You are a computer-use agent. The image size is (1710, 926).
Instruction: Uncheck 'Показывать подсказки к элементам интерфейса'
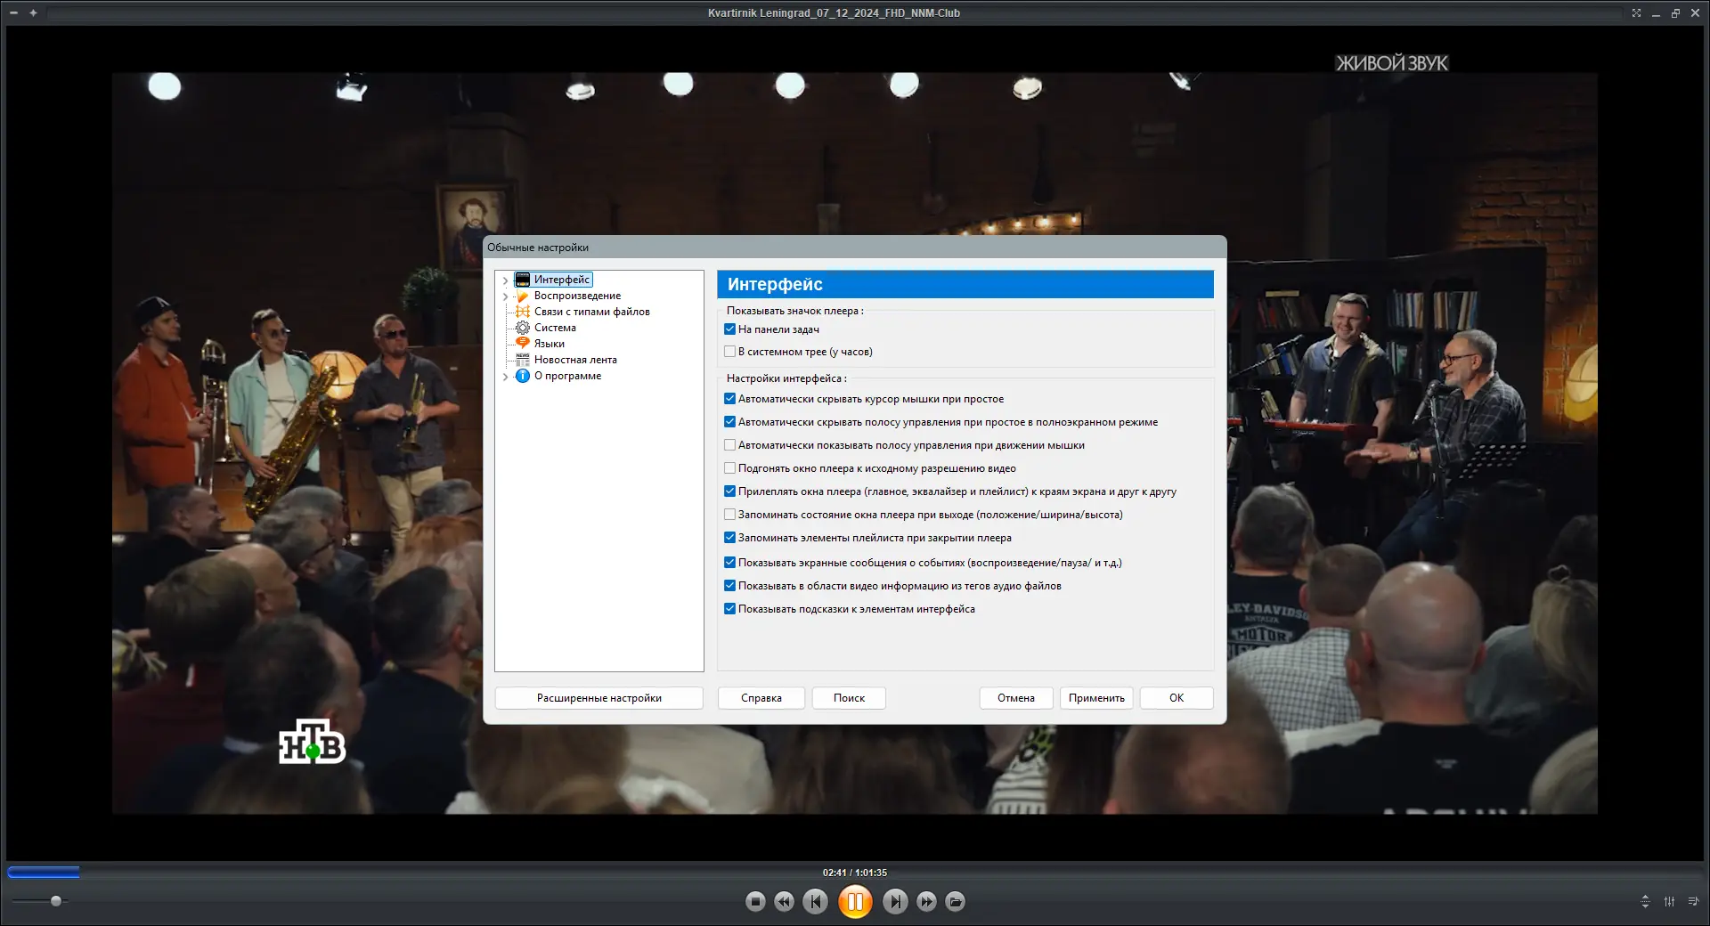(x=729, y=609)
